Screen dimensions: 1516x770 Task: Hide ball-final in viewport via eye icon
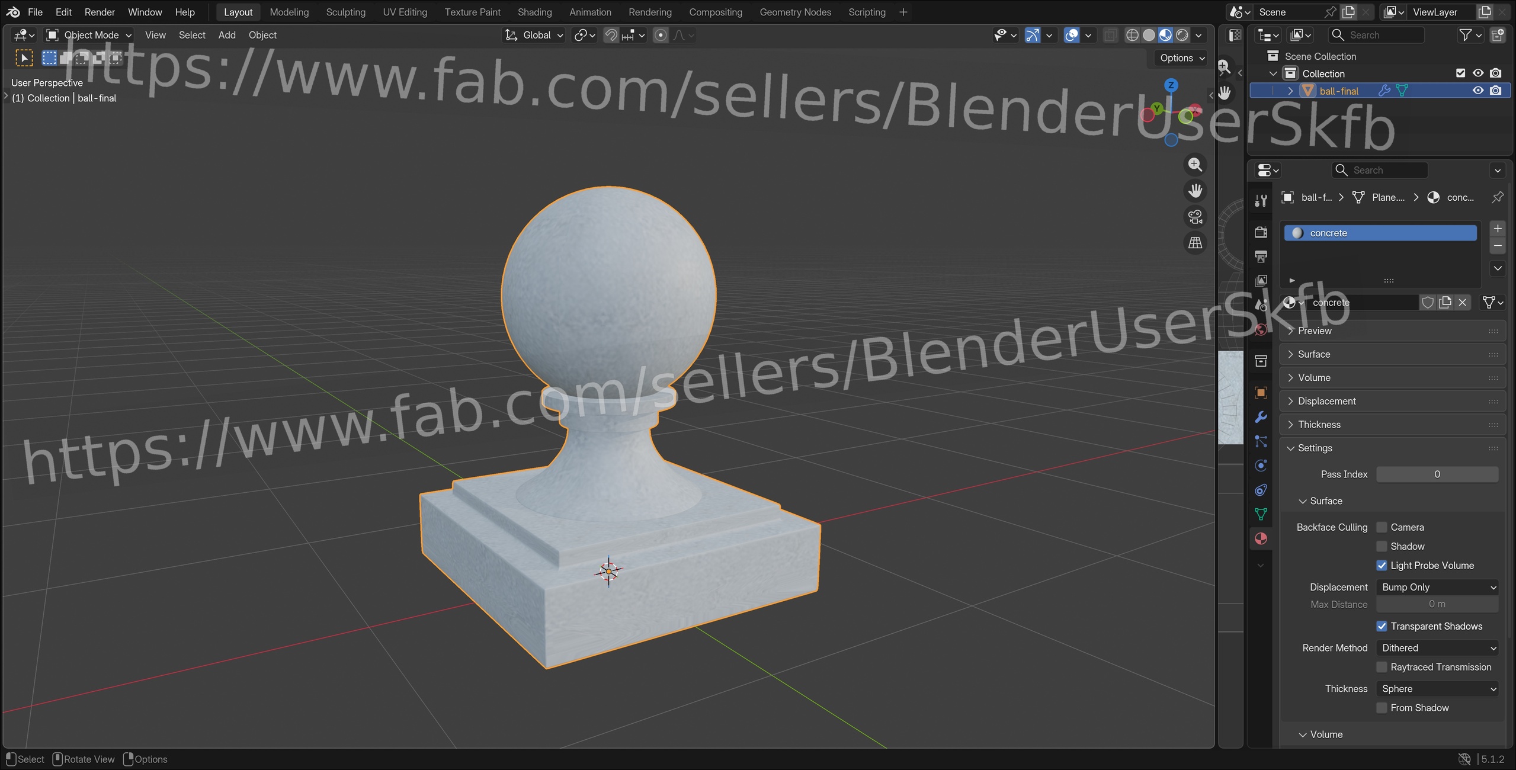coord(1478,91)
